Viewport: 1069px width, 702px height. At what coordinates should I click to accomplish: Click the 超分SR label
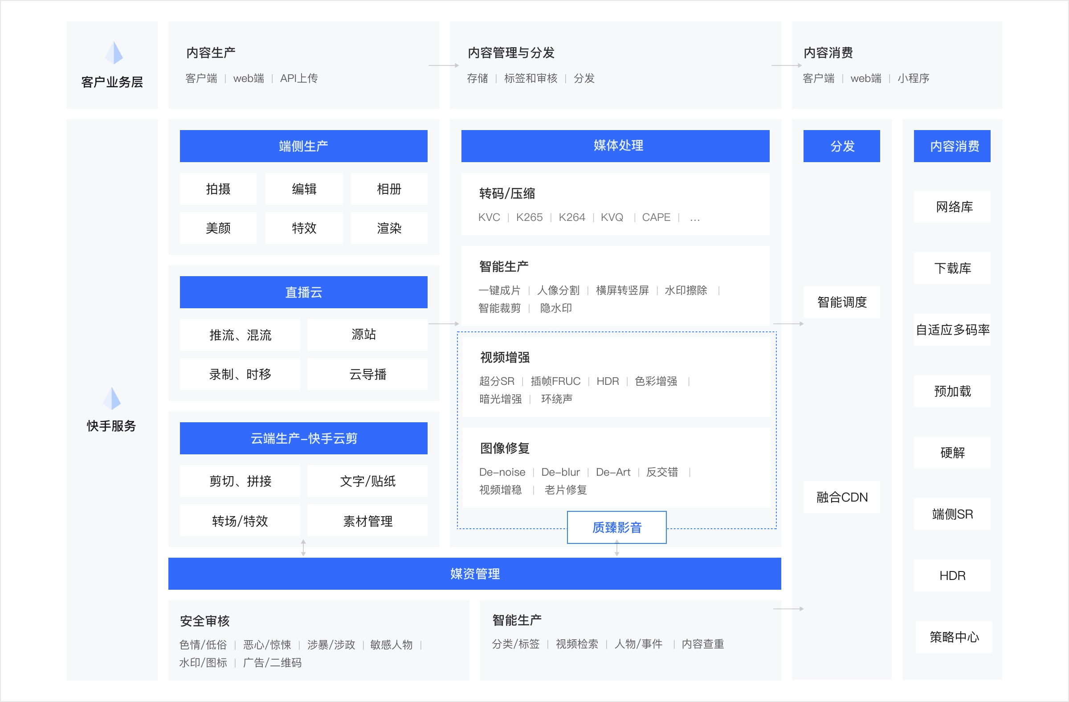[x=497, y=381]
